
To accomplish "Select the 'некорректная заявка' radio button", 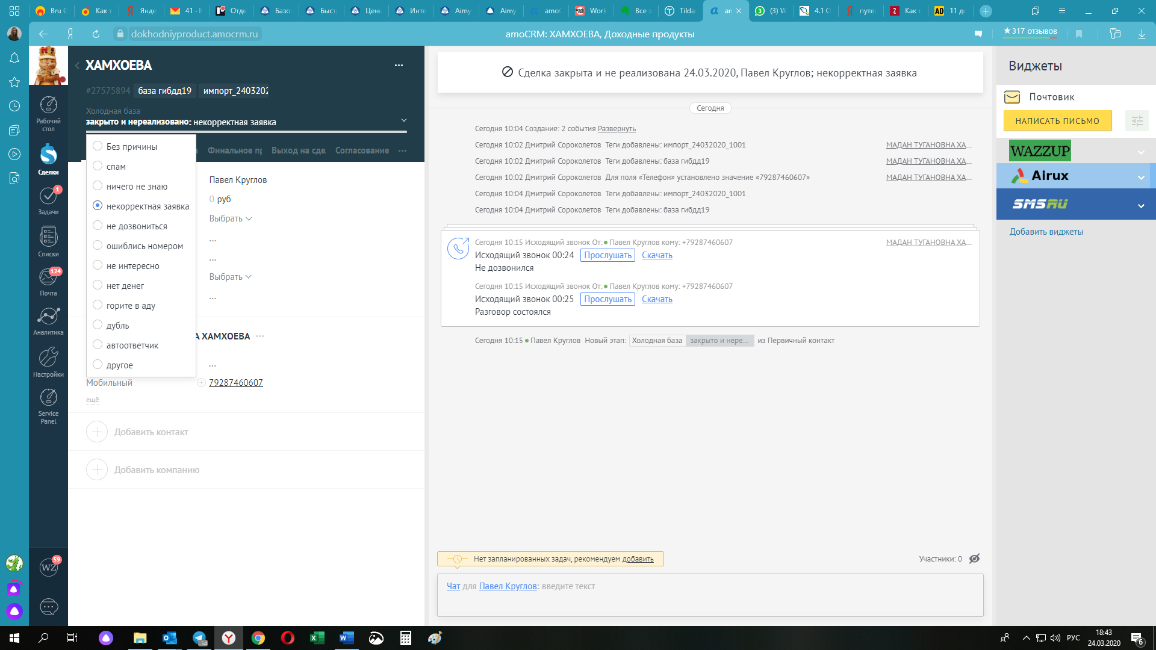I will 98,206.
